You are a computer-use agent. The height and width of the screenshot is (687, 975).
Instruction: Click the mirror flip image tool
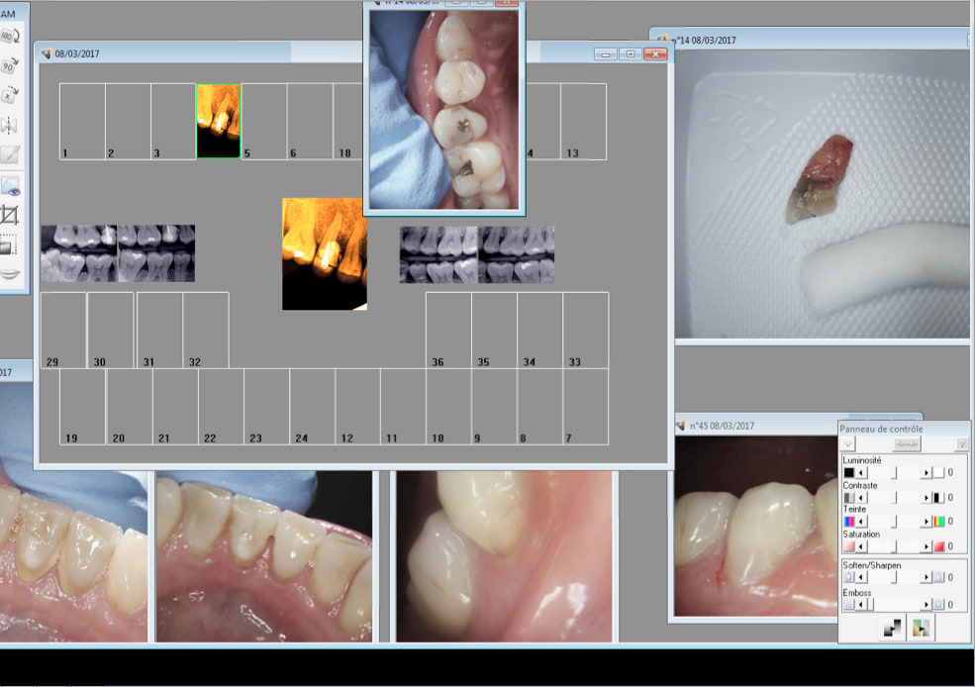pos(10,125)
